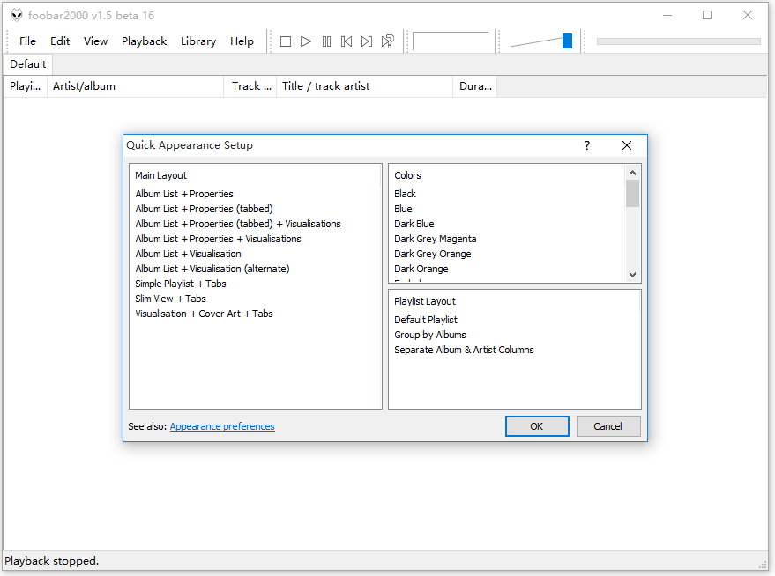The height and width of the screenshot is (576, 775).
Task: Click the Play icon in the toolbar
Action: [x=305, y=41]
